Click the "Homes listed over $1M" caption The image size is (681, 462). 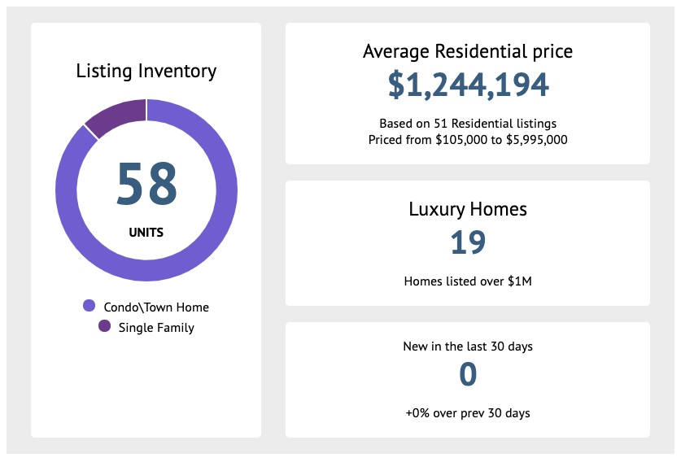pyautogui.click(x=468, y=281)
